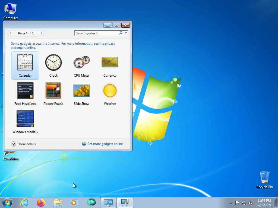
Task: Minimize the gadget gallery window
Action: click(108, 25)
